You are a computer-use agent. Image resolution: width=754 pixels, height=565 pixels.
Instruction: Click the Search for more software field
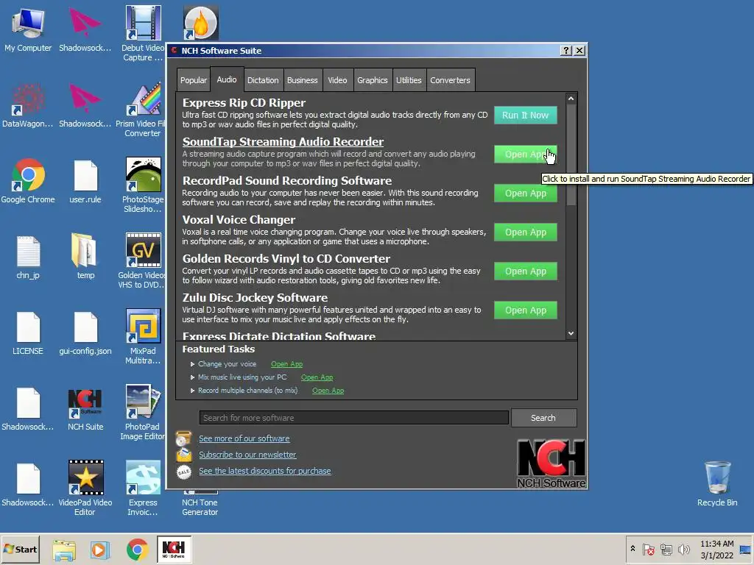(x=354, y=418)
